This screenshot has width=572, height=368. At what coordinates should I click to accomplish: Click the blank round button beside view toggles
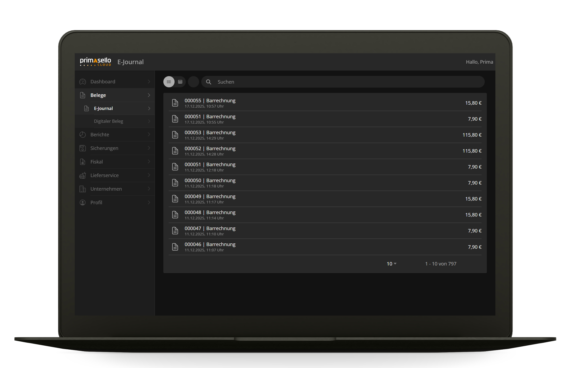coord(194,82)
